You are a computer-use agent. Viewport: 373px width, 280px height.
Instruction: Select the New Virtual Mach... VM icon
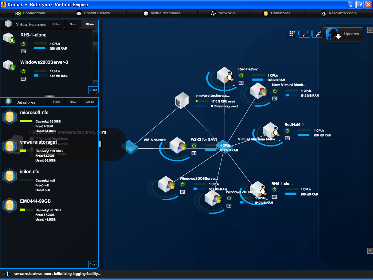(259, 91)
